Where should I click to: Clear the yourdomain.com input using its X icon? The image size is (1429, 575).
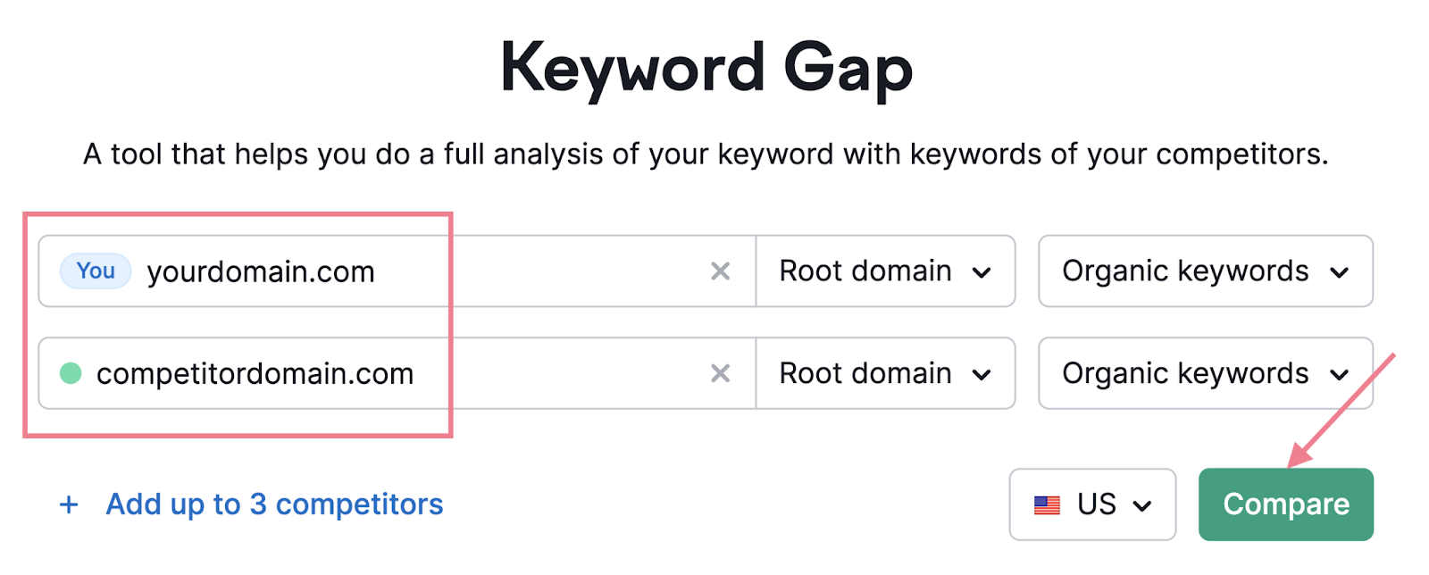coord(720,271)
